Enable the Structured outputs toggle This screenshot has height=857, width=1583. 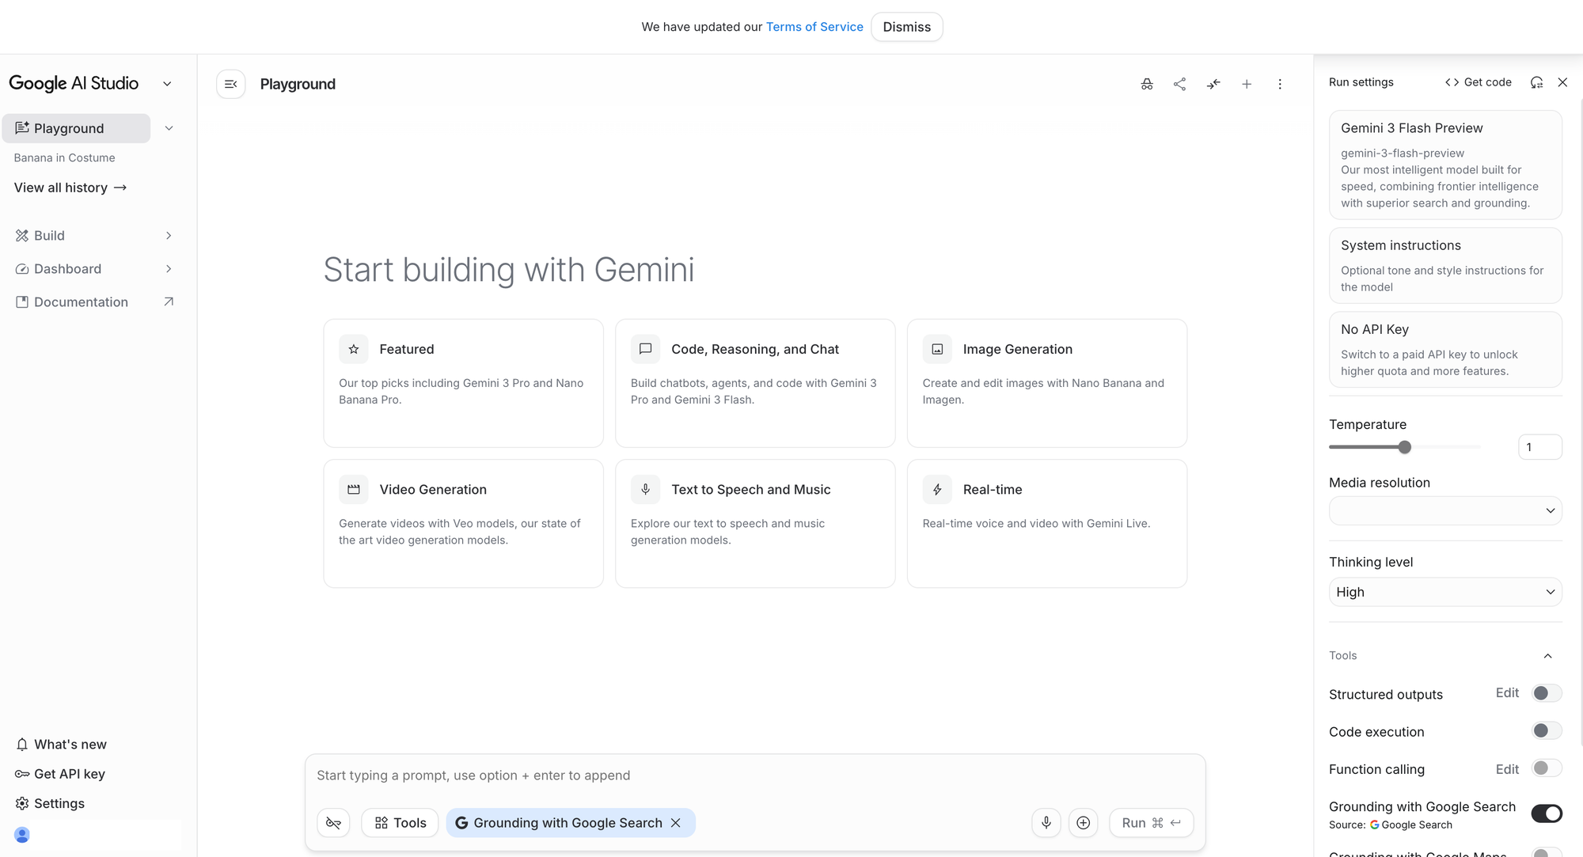(1546, 693)
